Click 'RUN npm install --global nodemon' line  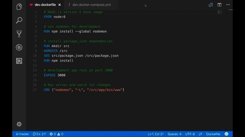[x=75, y=31]
